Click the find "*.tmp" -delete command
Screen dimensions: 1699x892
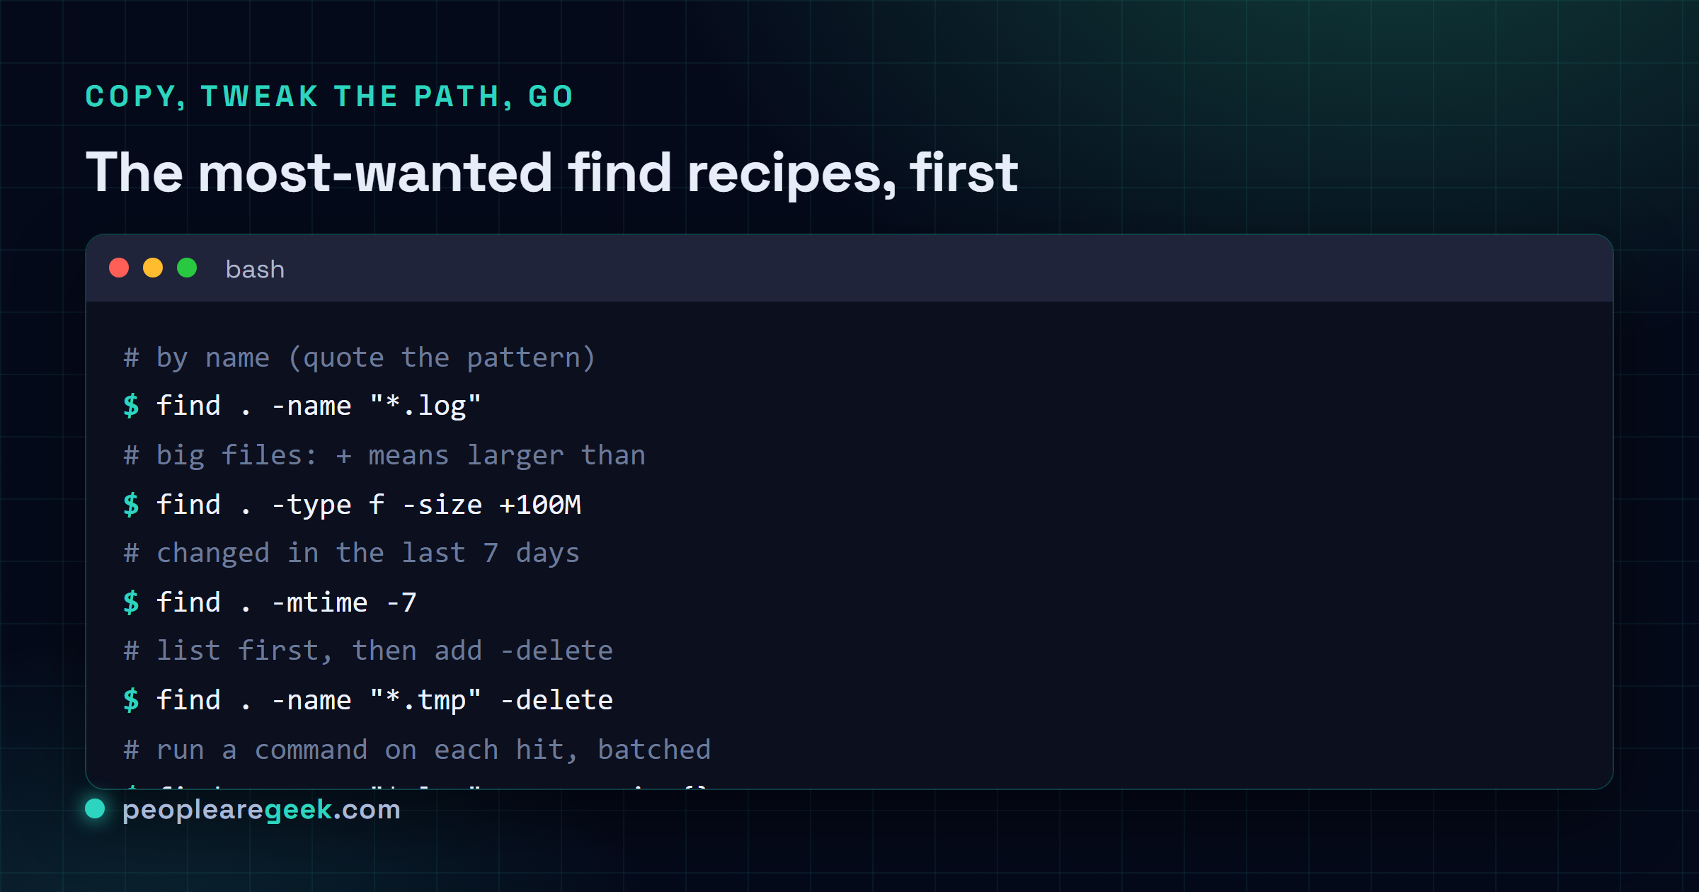tap(384, 700)
